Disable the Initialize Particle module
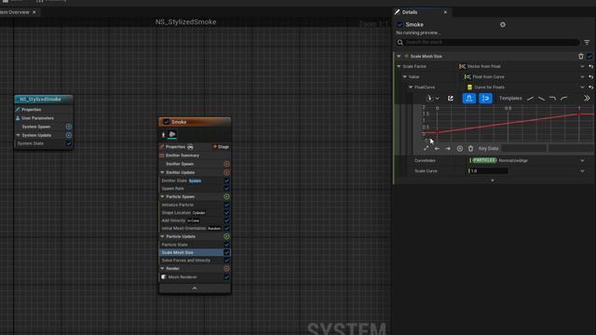 click(226, 205)
